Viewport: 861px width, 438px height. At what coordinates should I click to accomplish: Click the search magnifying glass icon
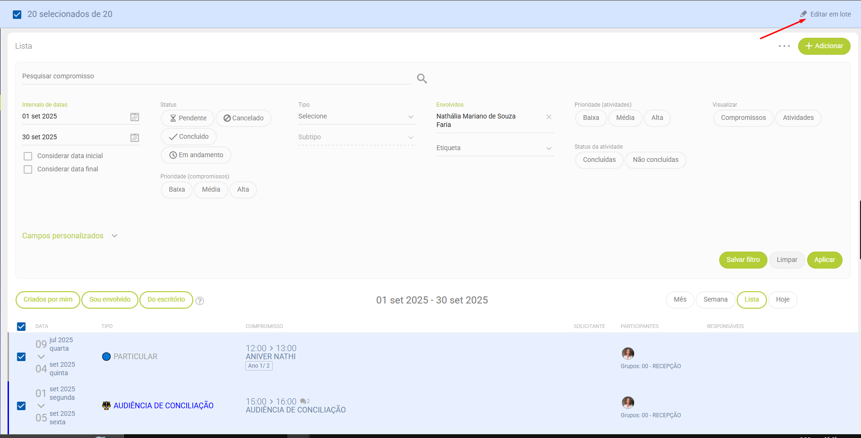click(422, 78)
